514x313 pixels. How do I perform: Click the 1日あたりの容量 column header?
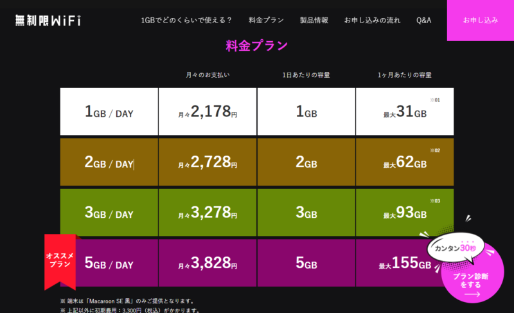pyautogui.click(x=306, y=75)
